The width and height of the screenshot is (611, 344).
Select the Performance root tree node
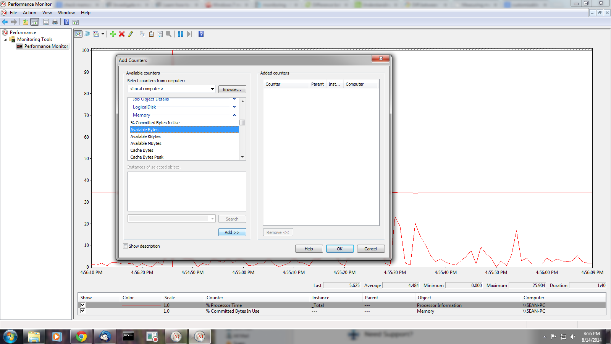point(23,32)
